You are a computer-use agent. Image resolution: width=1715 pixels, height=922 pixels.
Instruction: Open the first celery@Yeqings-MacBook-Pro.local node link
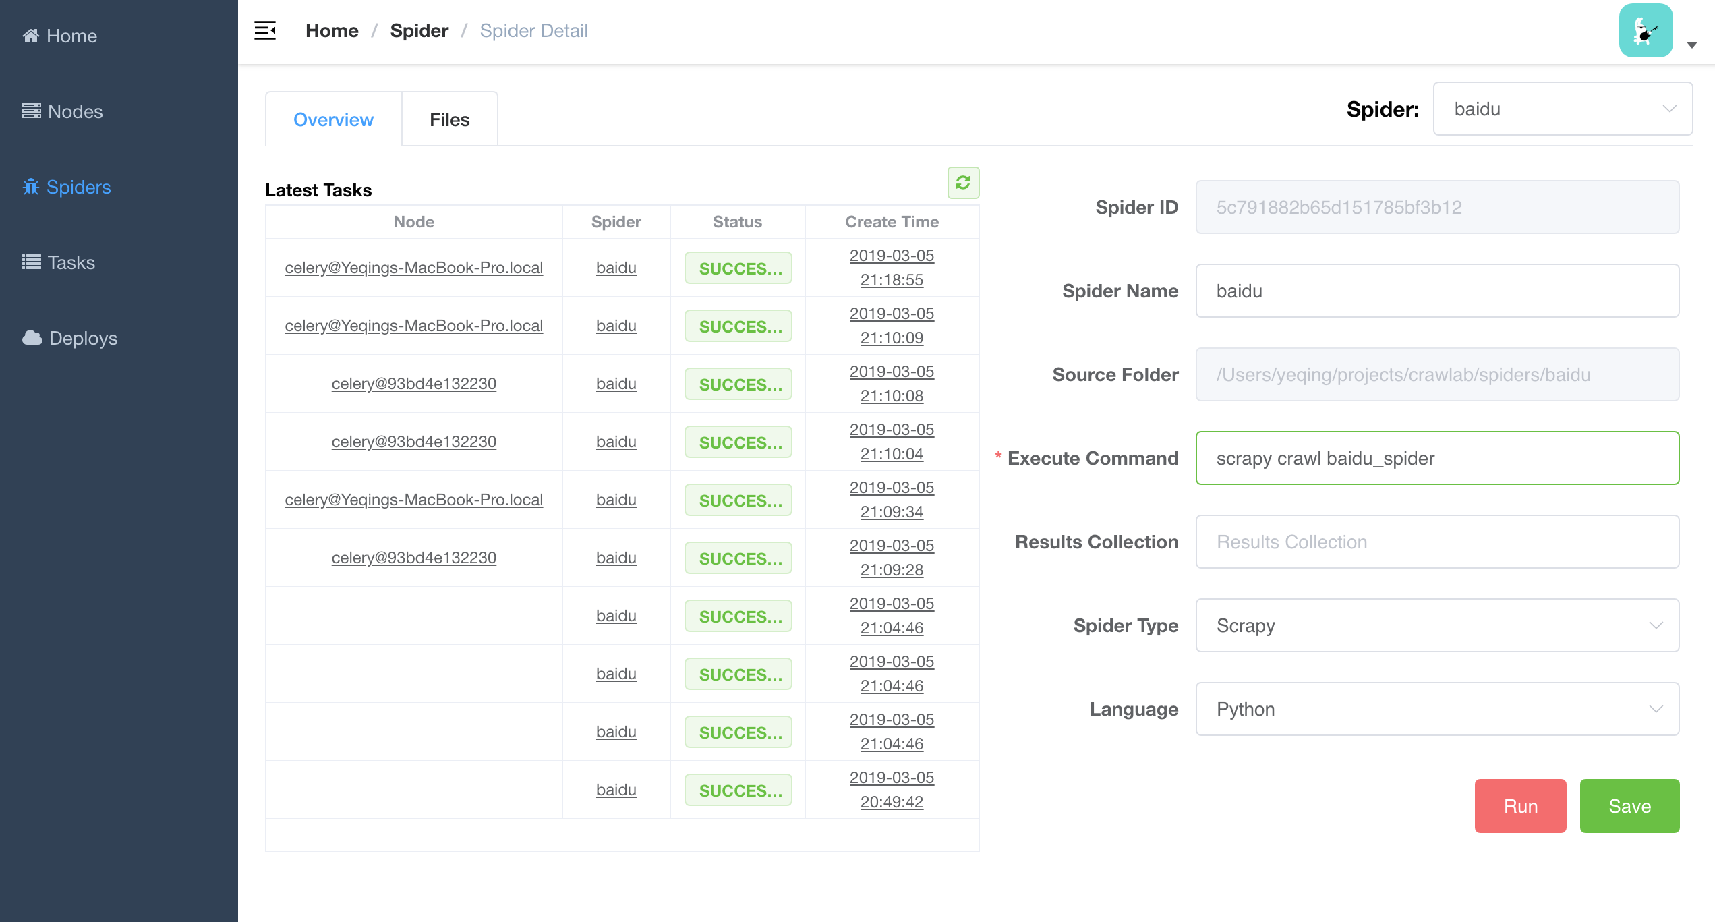pos(413,268)
